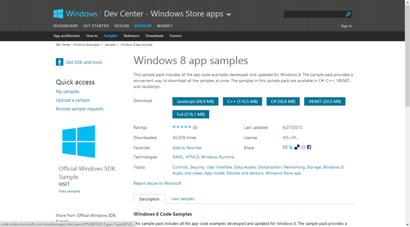Click Dev Center breadcrumb link

point(78,45)
